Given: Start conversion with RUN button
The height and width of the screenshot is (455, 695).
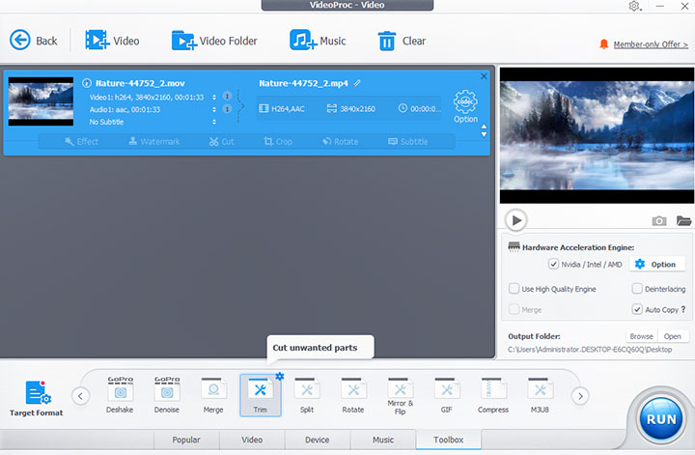Looking at the screenshot, I should [661, 419].
